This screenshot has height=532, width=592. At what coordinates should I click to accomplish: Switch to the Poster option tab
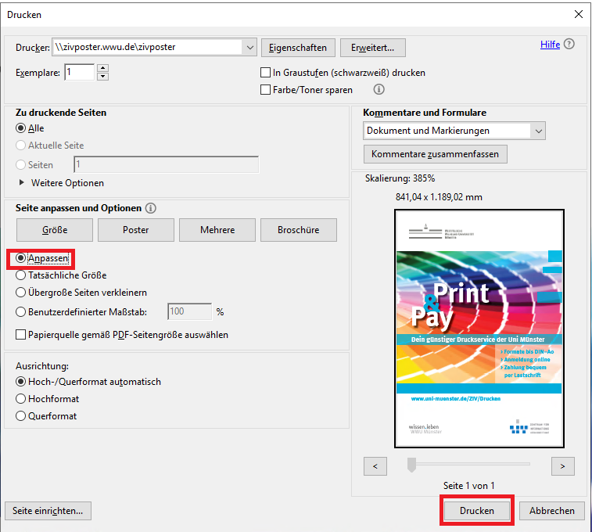136,229
